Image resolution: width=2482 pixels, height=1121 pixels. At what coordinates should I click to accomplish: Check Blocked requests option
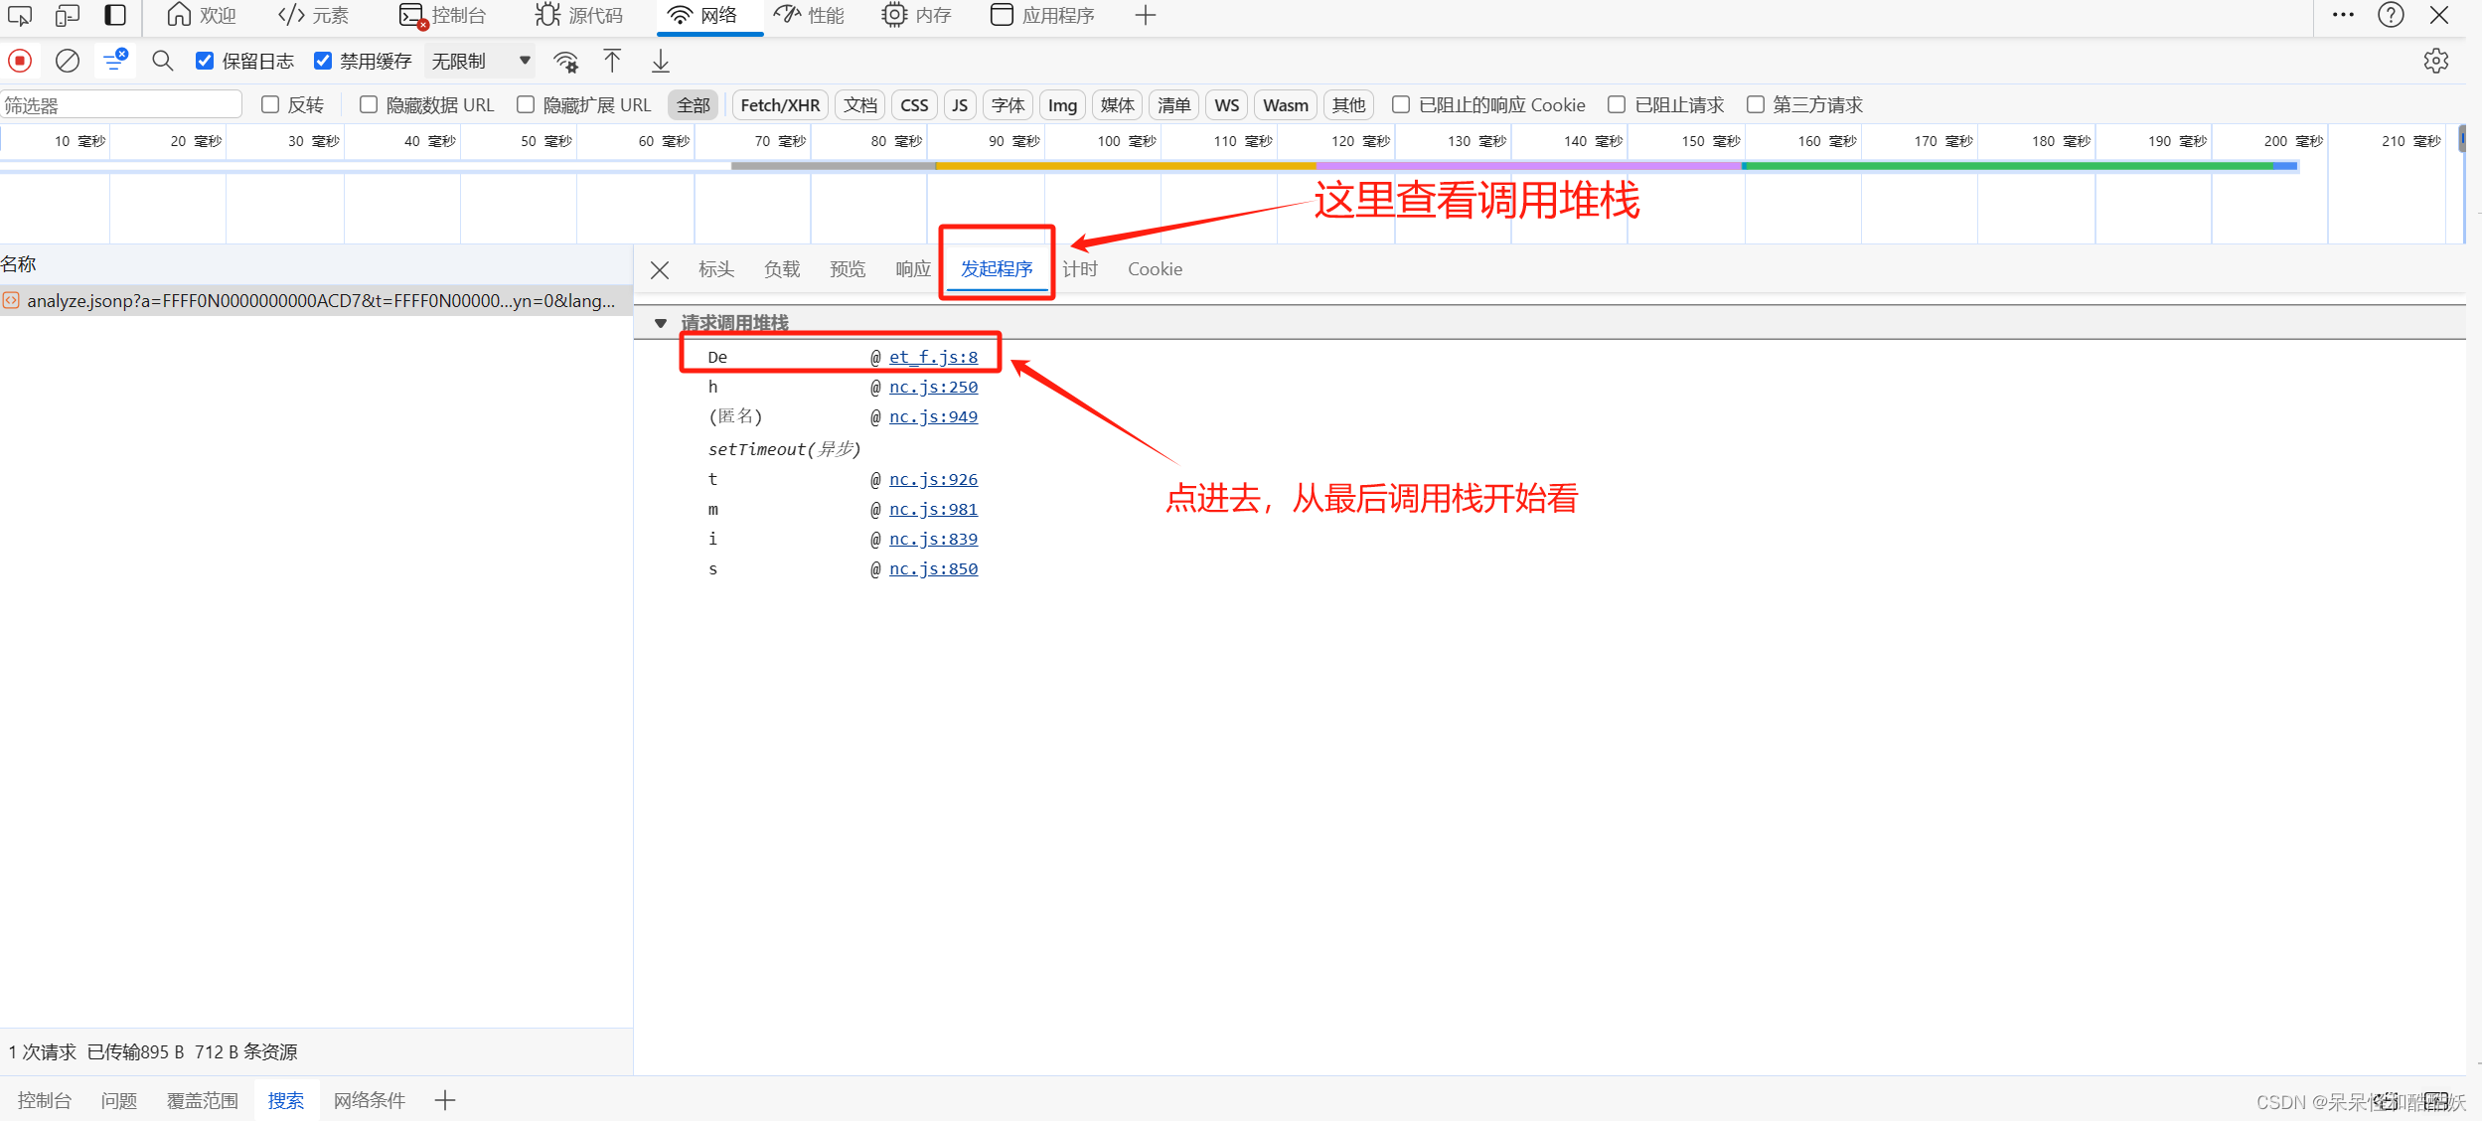coord(1617,104)
